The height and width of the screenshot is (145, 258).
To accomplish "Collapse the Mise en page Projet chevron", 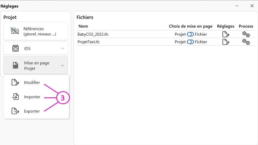I will tap(62, 66).
